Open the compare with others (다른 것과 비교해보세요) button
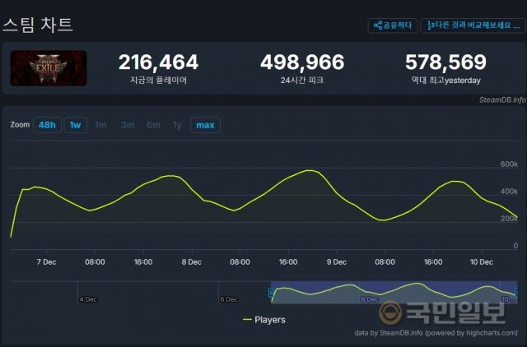 click(473, 25)
